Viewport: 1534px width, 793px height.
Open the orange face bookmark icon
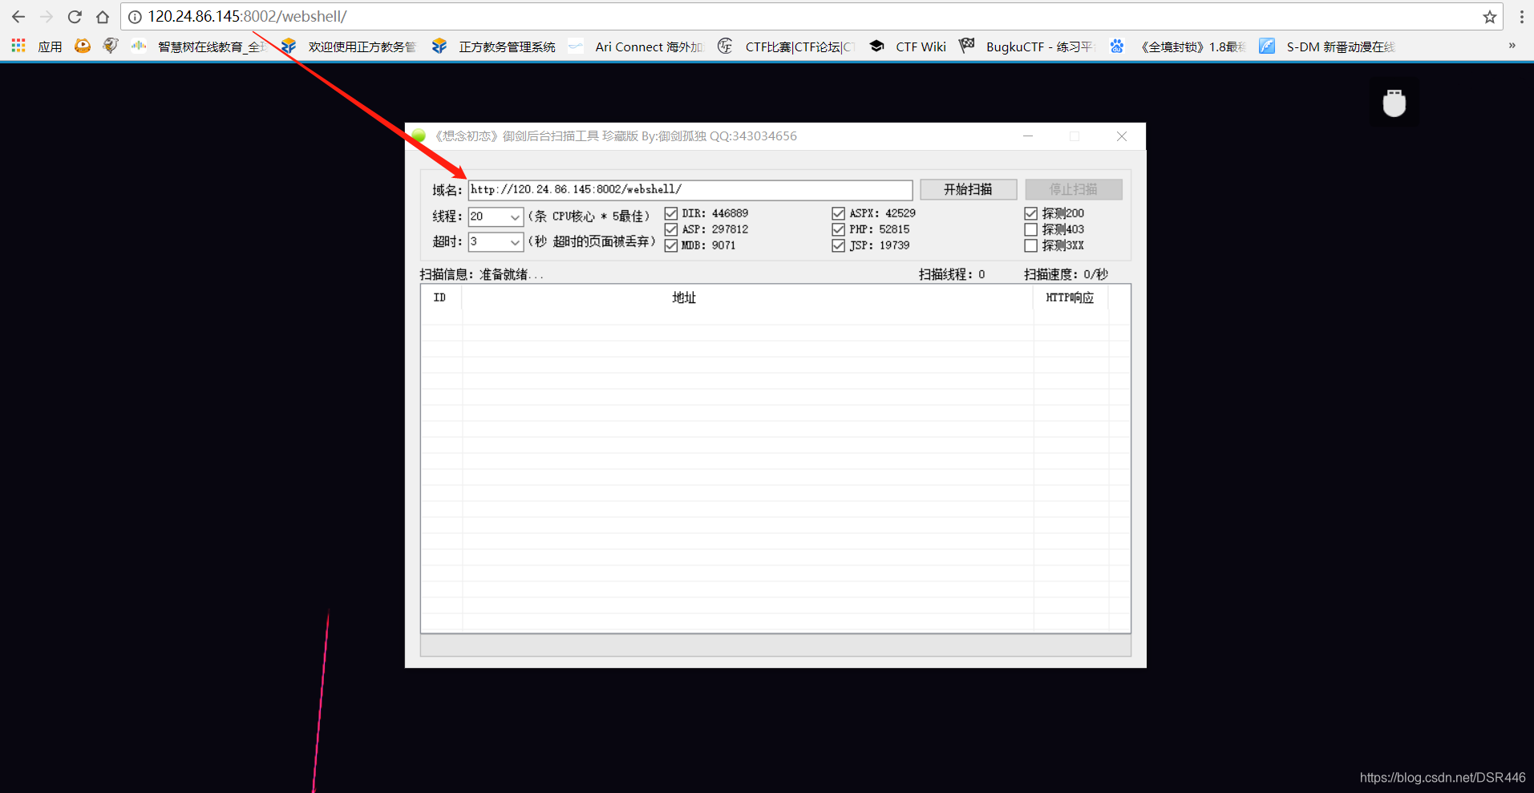click(82, 47)
